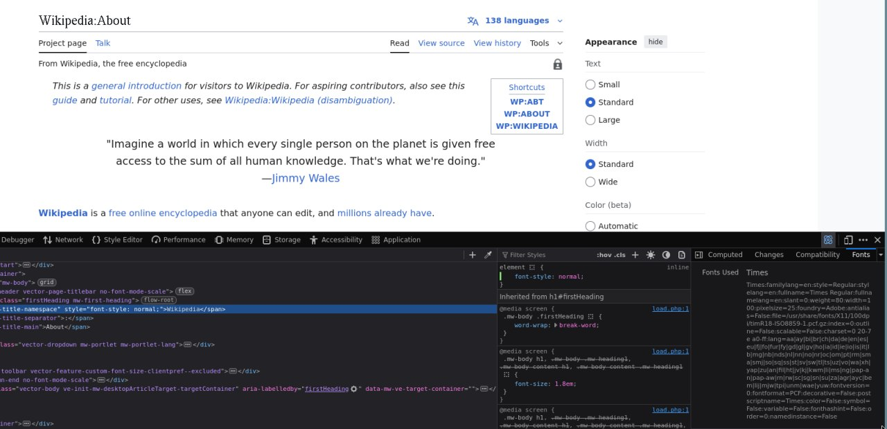Toggle dark color scheme simulation
Image resolution: width=887 pixels, height=429 pixels.
point(666,255)
